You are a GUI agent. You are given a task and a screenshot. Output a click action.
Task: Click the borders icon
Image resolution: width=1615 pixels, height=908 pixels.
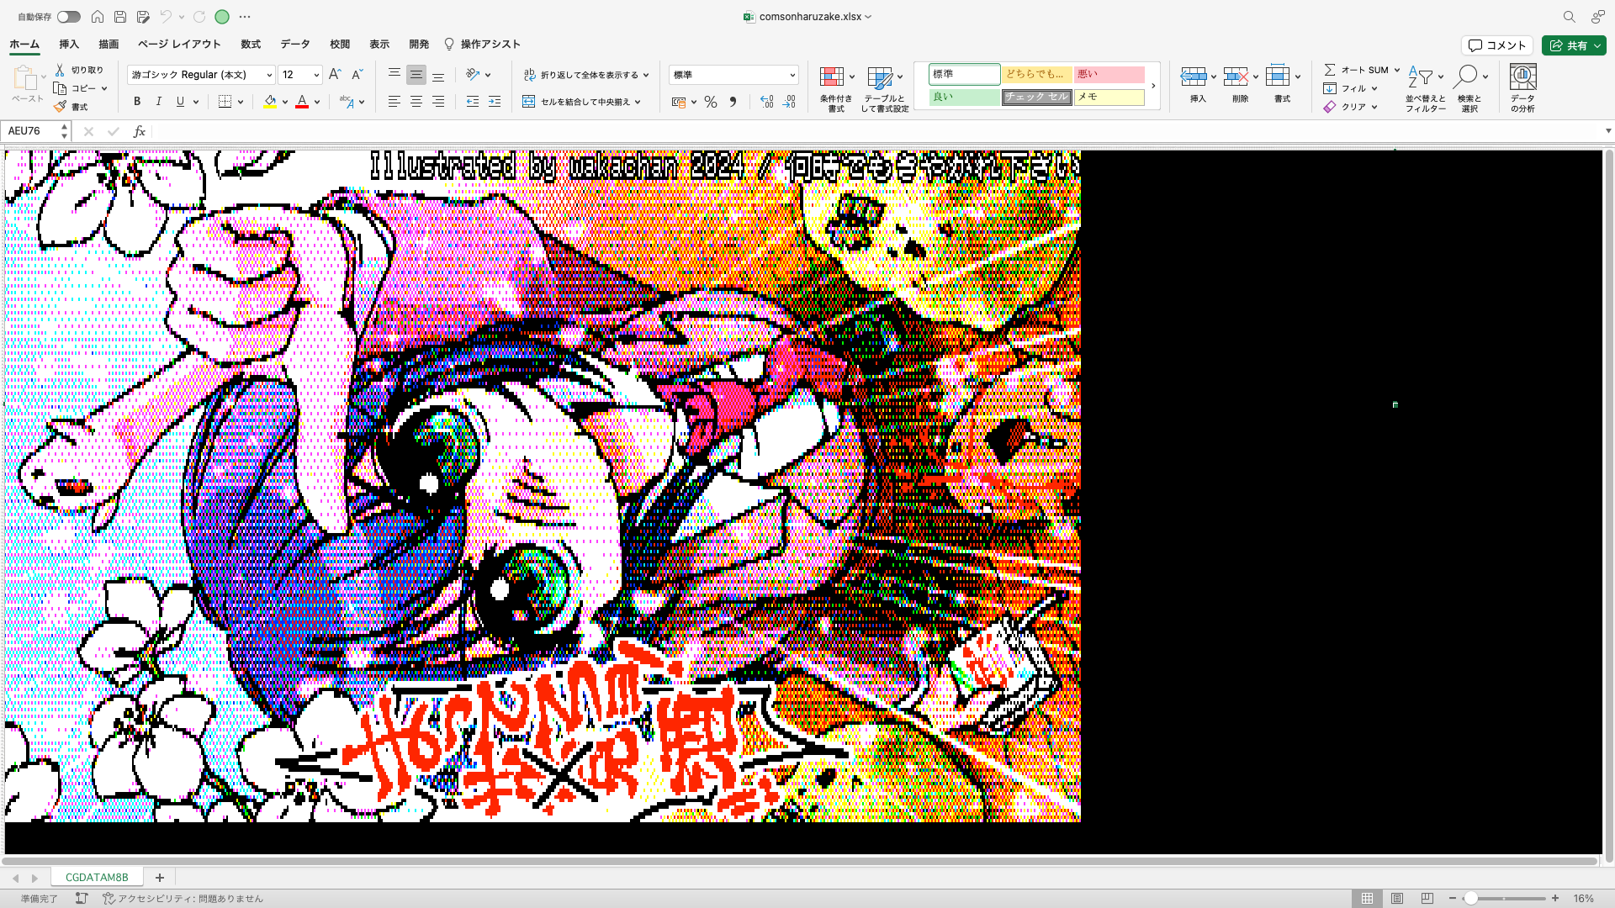(x=225, y=102)
